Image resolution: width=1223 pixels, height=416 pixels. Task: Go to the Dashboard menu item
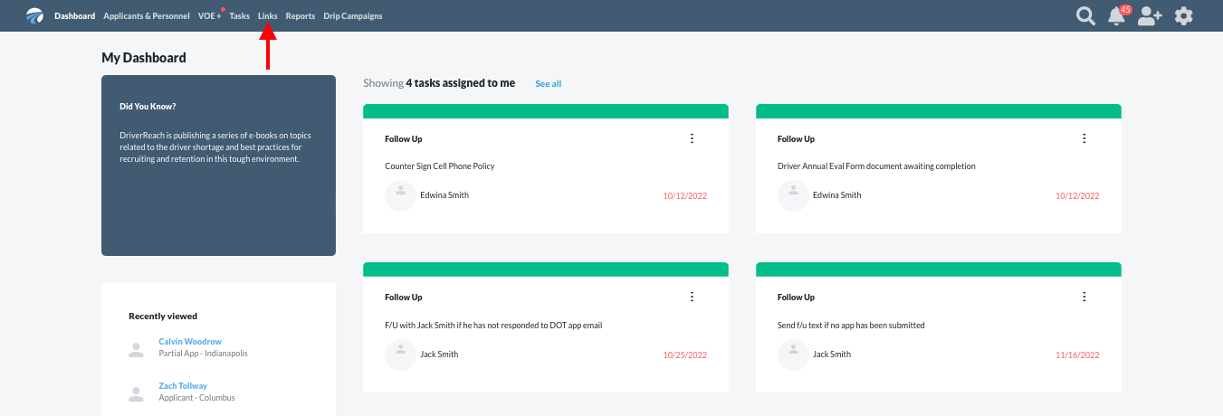tap(74, 16)
